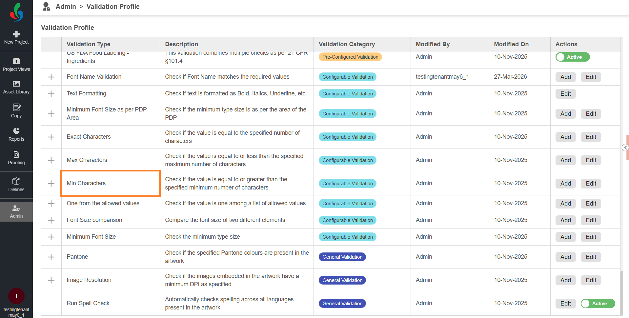Click the Validation Category column header

coord(347,44)
